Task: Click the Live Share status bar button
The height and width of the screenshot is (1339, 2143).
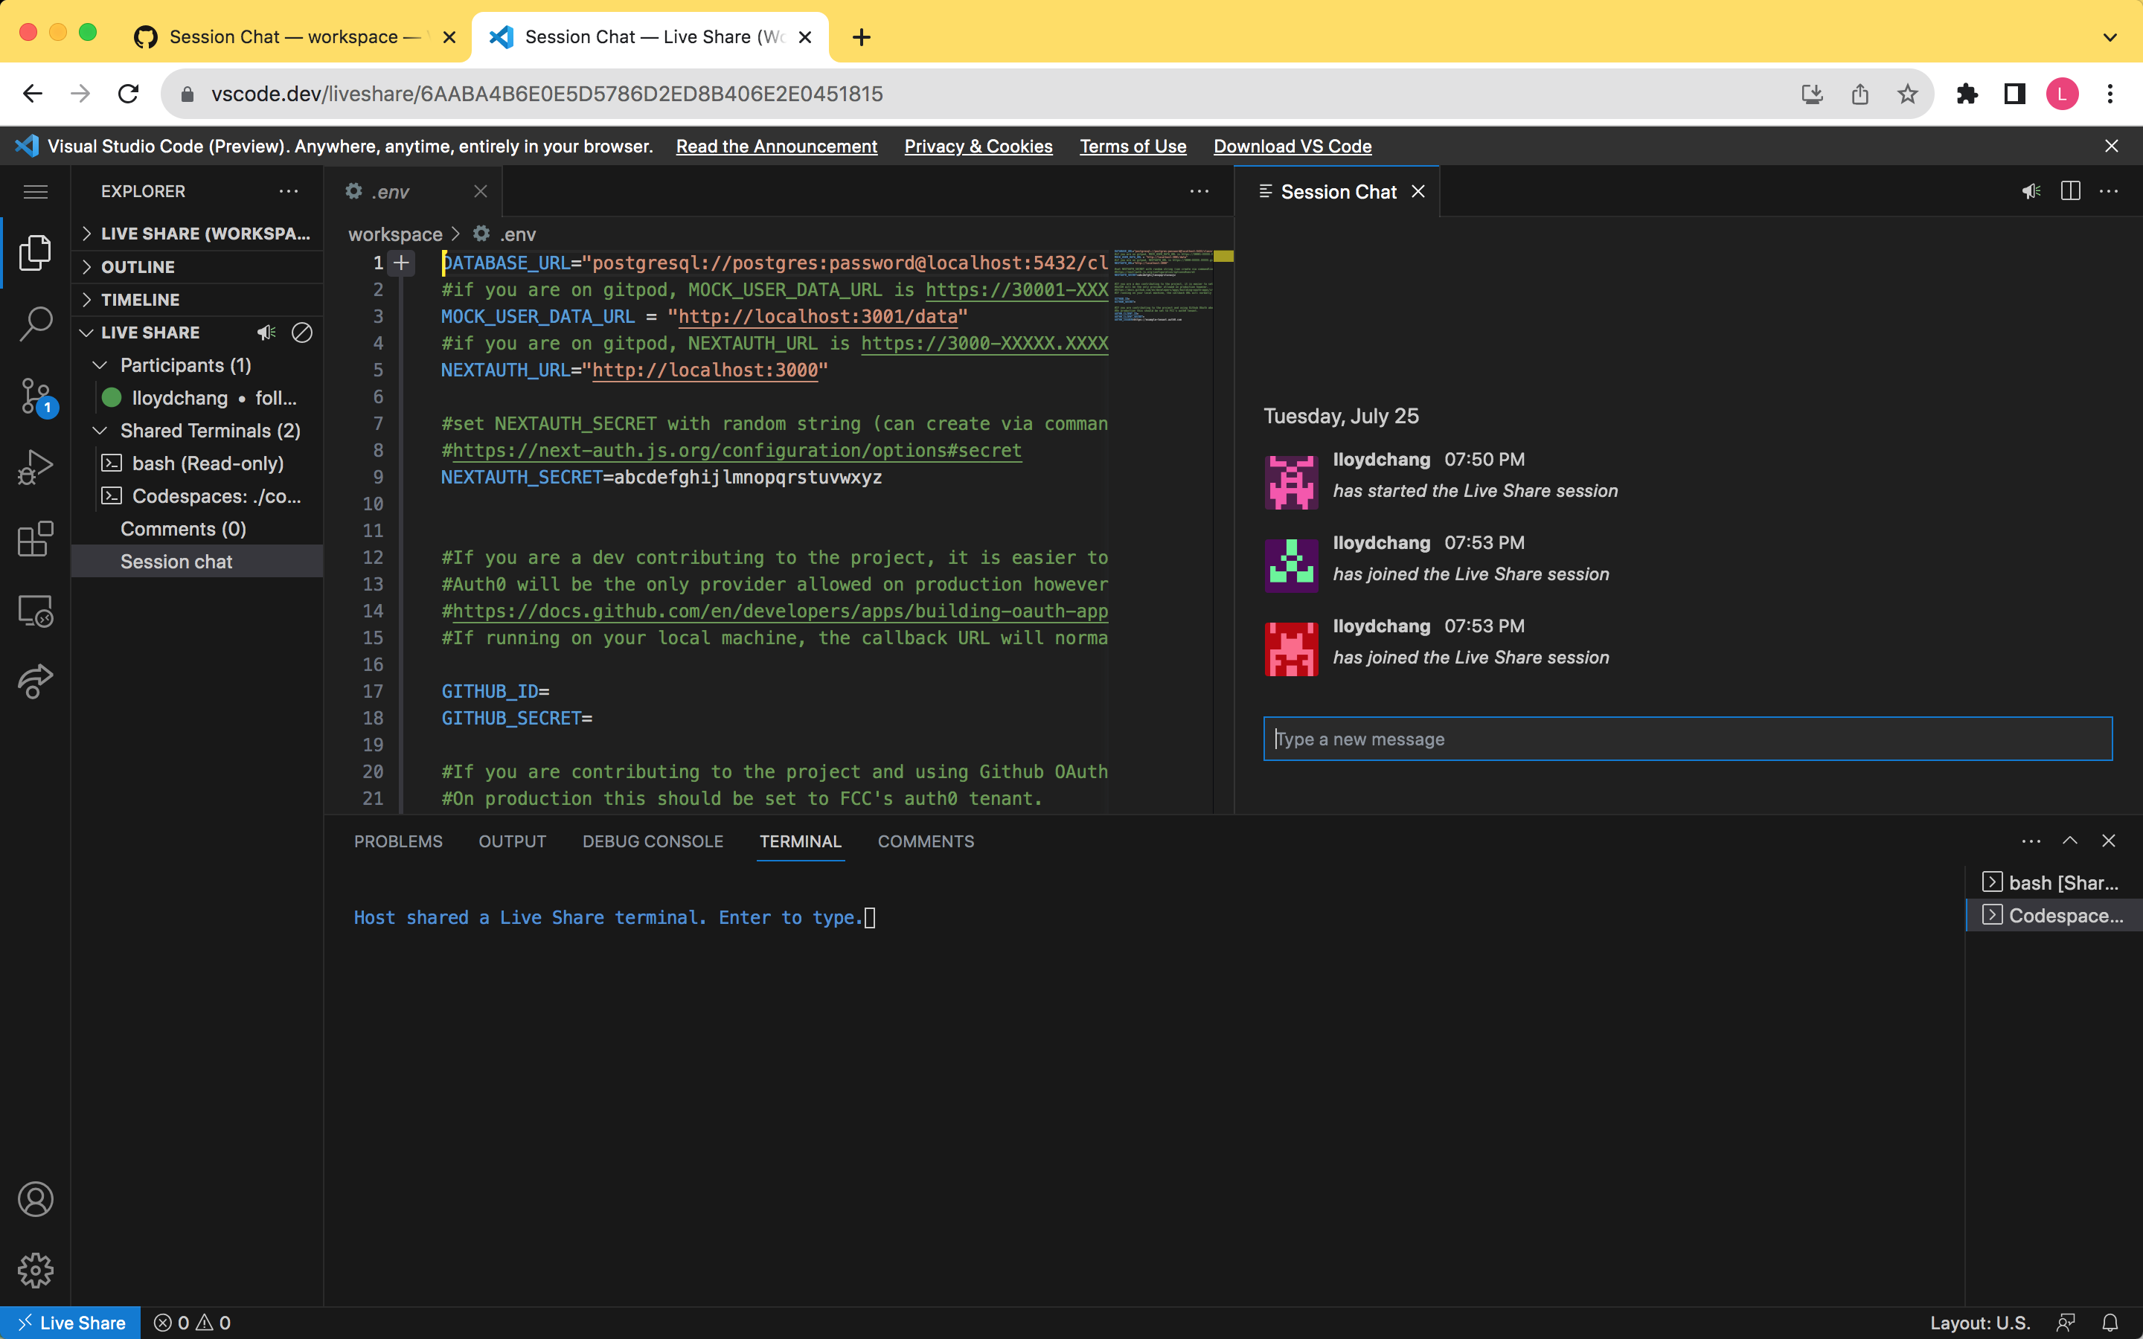Action: (71, 1322)
